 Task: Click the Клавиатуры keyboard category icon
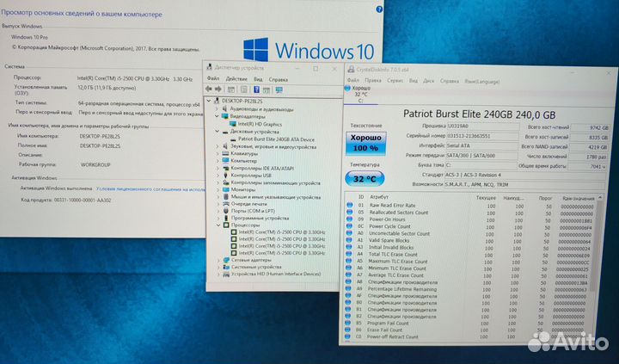pos(225,153)
